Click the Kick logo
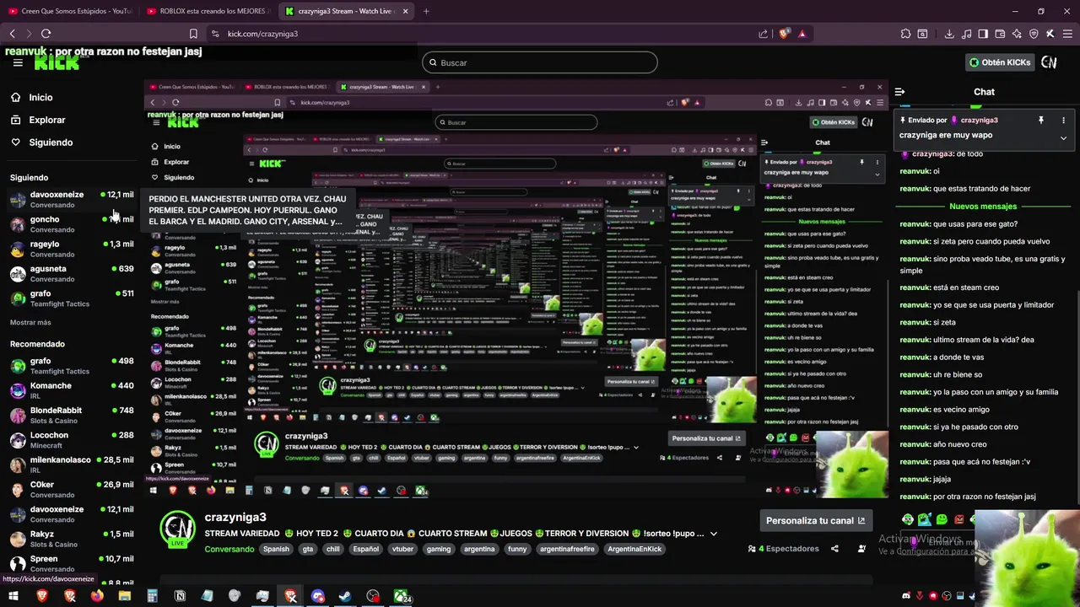 [x=57, y=62]
